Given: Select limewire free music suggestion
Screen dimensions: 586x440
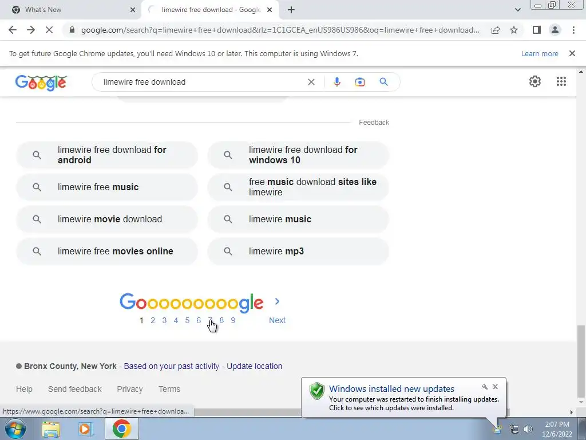Looking at the screenshot, I should (107, 187).
